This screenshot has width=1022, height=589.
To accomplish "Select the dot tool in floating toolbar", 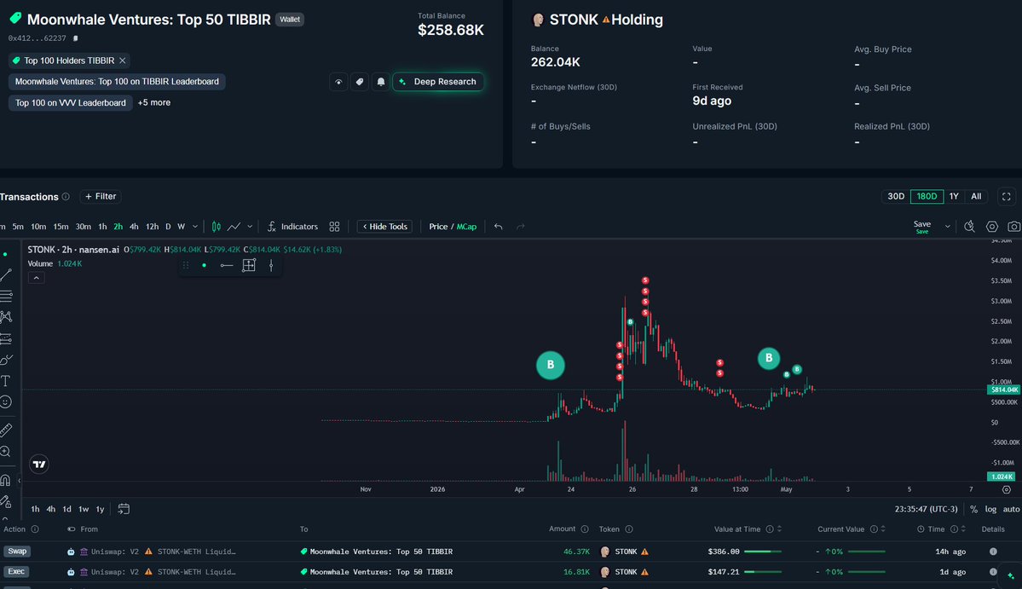I will 204,265.
